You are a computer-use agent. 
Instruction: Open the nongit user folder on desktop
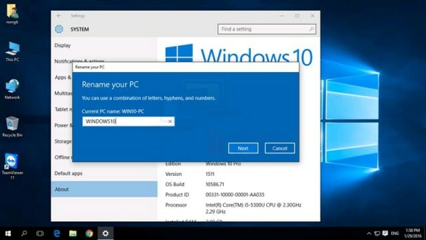[x=12, y=14]
